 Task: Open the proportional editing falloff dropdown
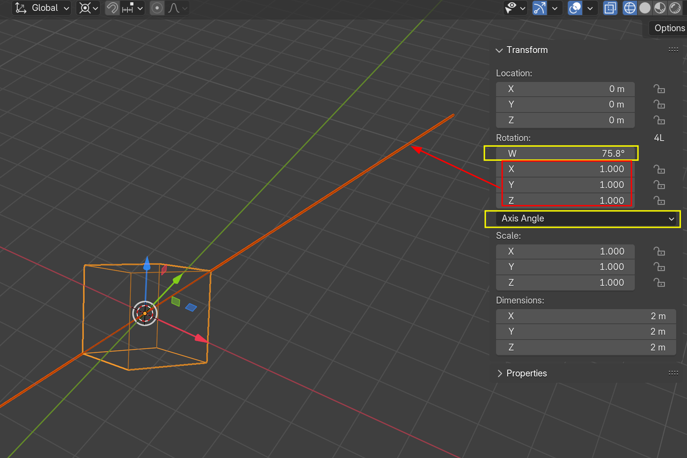pos(177,8)
